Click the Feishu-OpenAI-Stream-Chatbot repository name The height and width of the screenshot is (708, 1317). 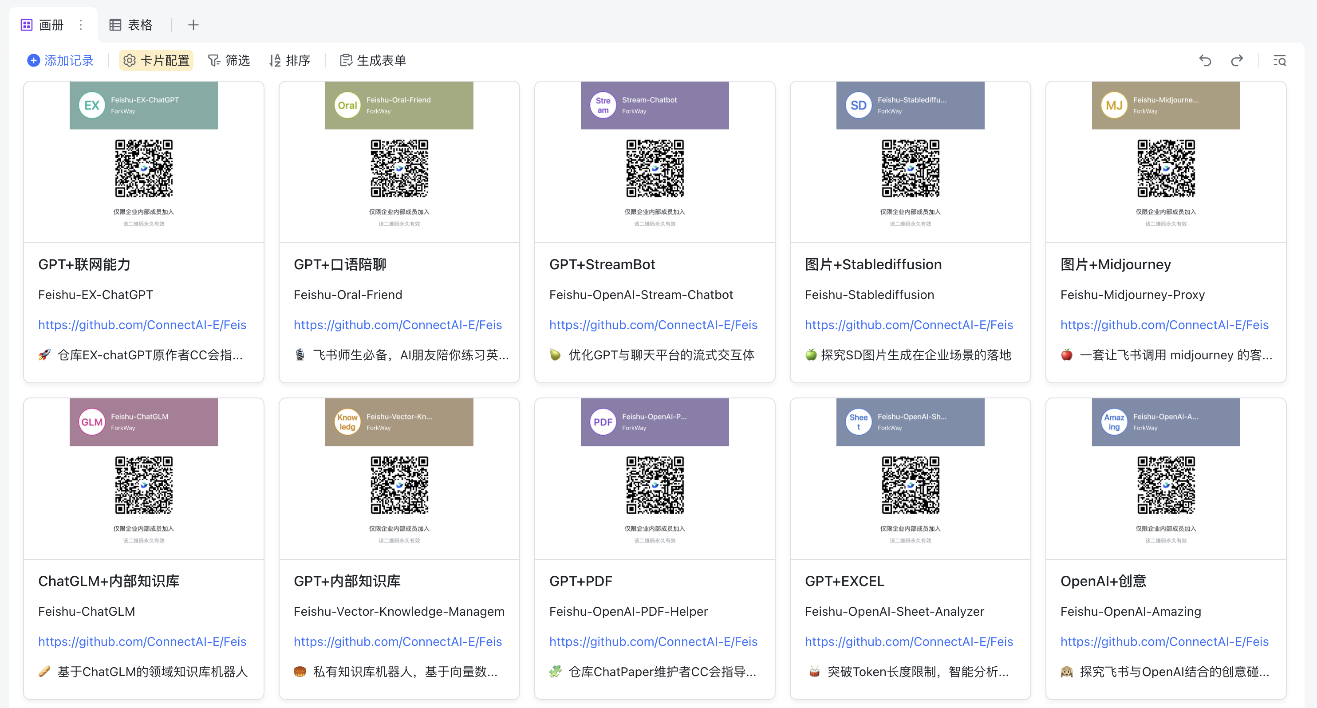[x=641, y=295]
